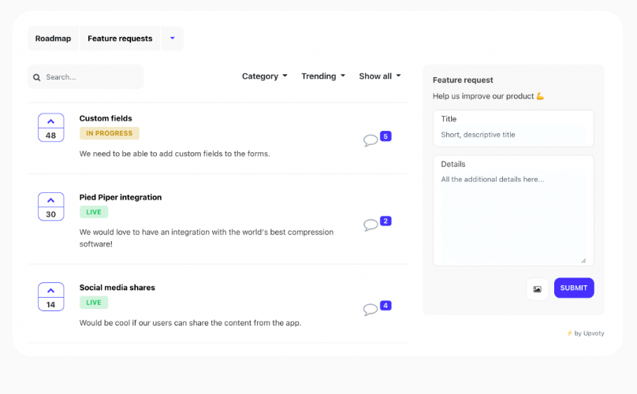This screenshot has height=394, width=637.
Task: Click into the Details text area
Action: coord(513,210)
